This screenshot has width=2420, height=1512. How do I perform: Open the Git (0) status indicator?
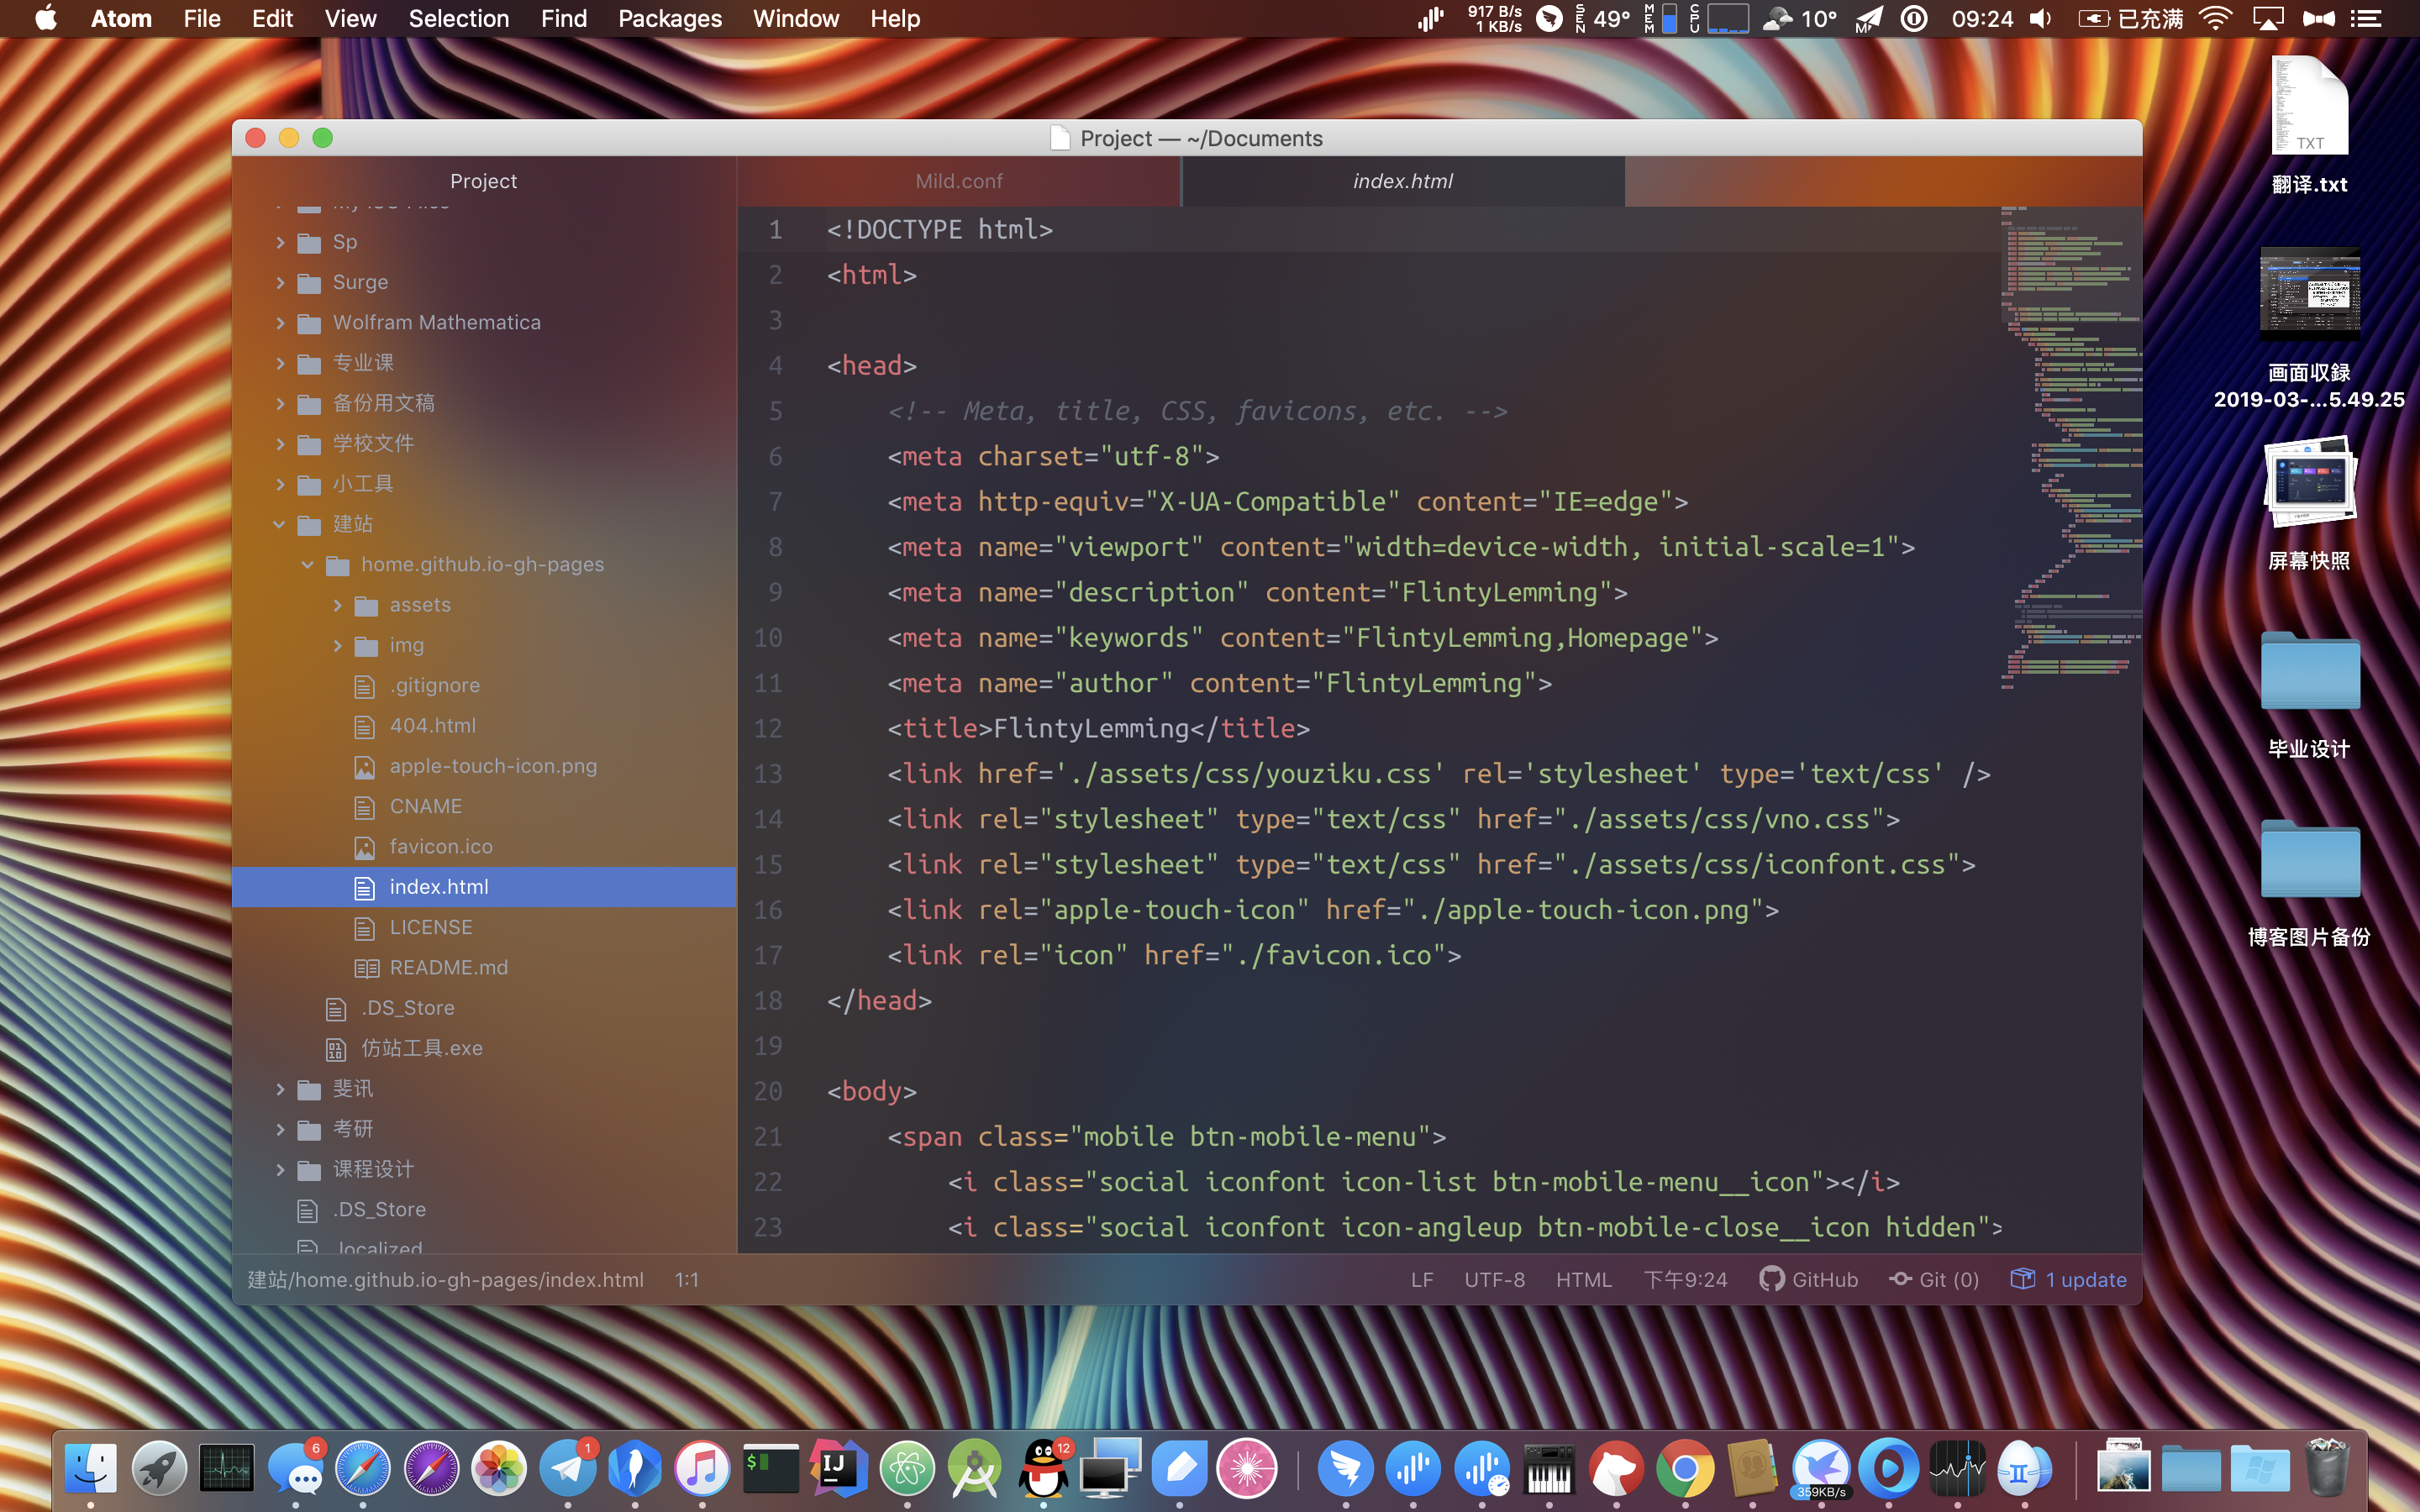pyautogui.click(x=1934, y=1279)
